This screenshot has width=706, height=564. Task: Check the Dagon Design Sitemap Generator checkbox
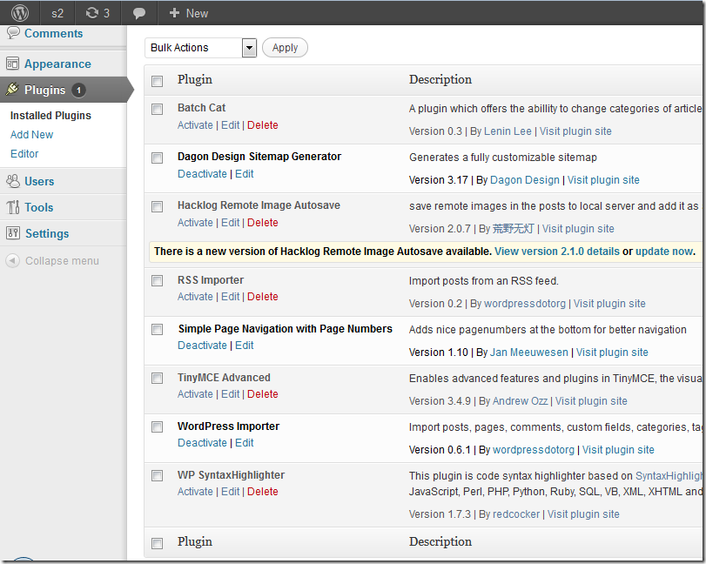[158, 158]
